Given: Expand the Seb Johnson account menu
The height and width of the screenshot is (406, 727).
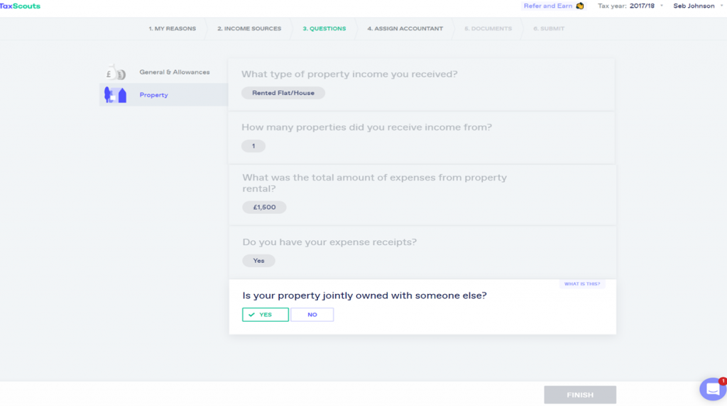Looking at the screenshot, I should (697, 6).
